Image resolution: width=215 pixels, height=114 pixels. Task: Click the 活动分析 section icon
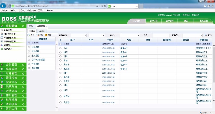[x=2, y=91]
